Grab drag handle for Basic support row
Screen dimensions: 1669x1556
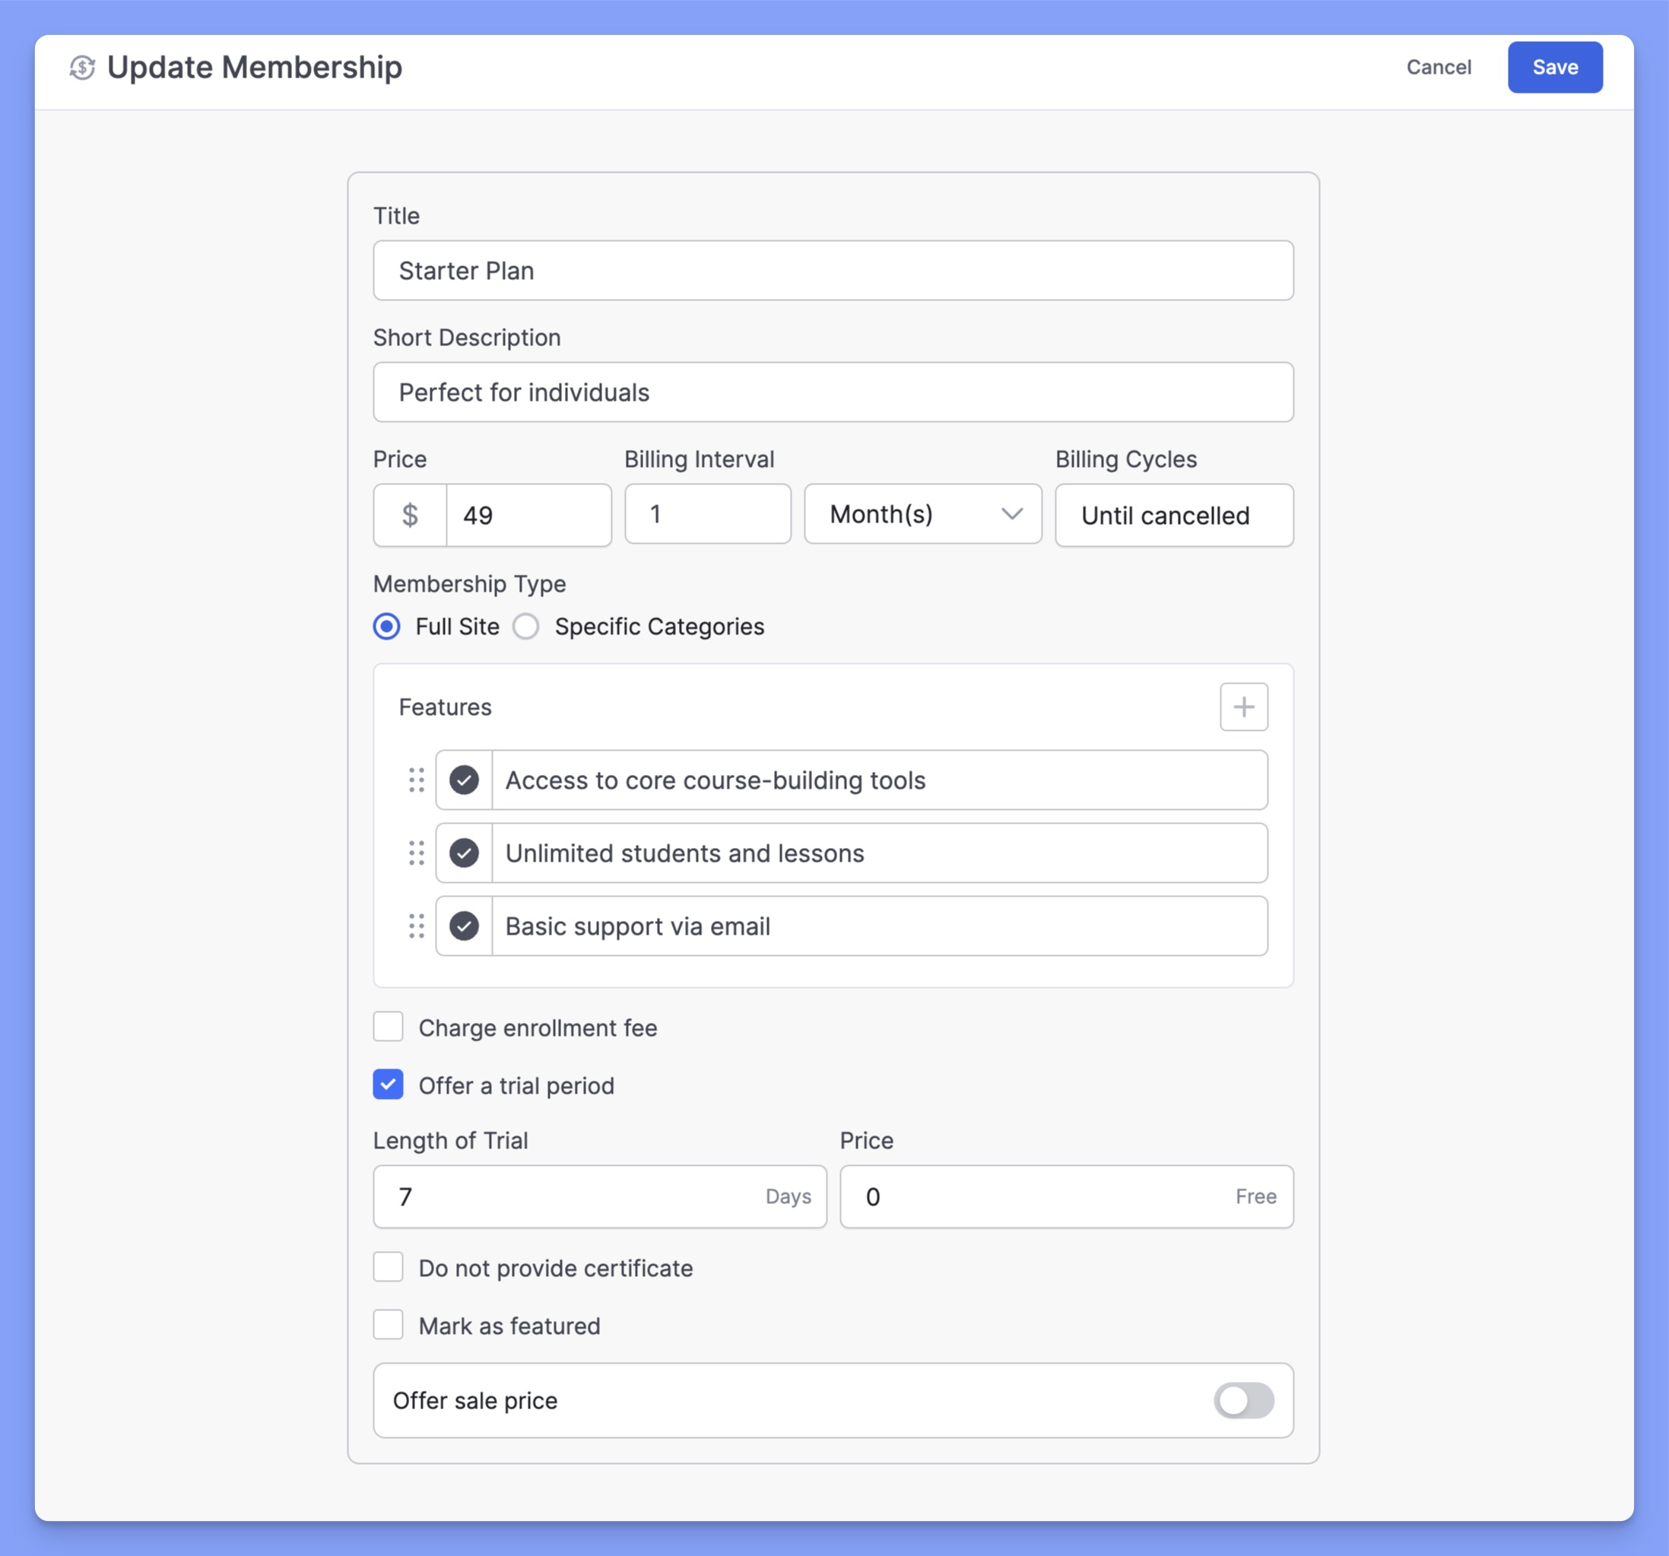tap(417, 926)
